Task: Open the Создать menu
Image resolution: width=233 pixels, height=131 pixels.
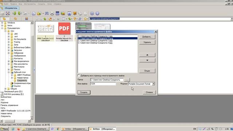Action: click(41, 4)
